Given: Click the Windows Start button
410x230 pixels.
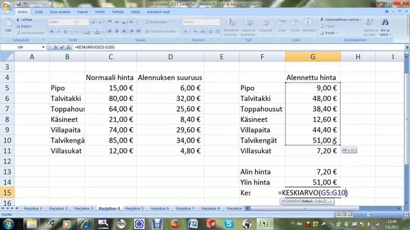Looking at the screenshot, I should click(x=8, y=224).
